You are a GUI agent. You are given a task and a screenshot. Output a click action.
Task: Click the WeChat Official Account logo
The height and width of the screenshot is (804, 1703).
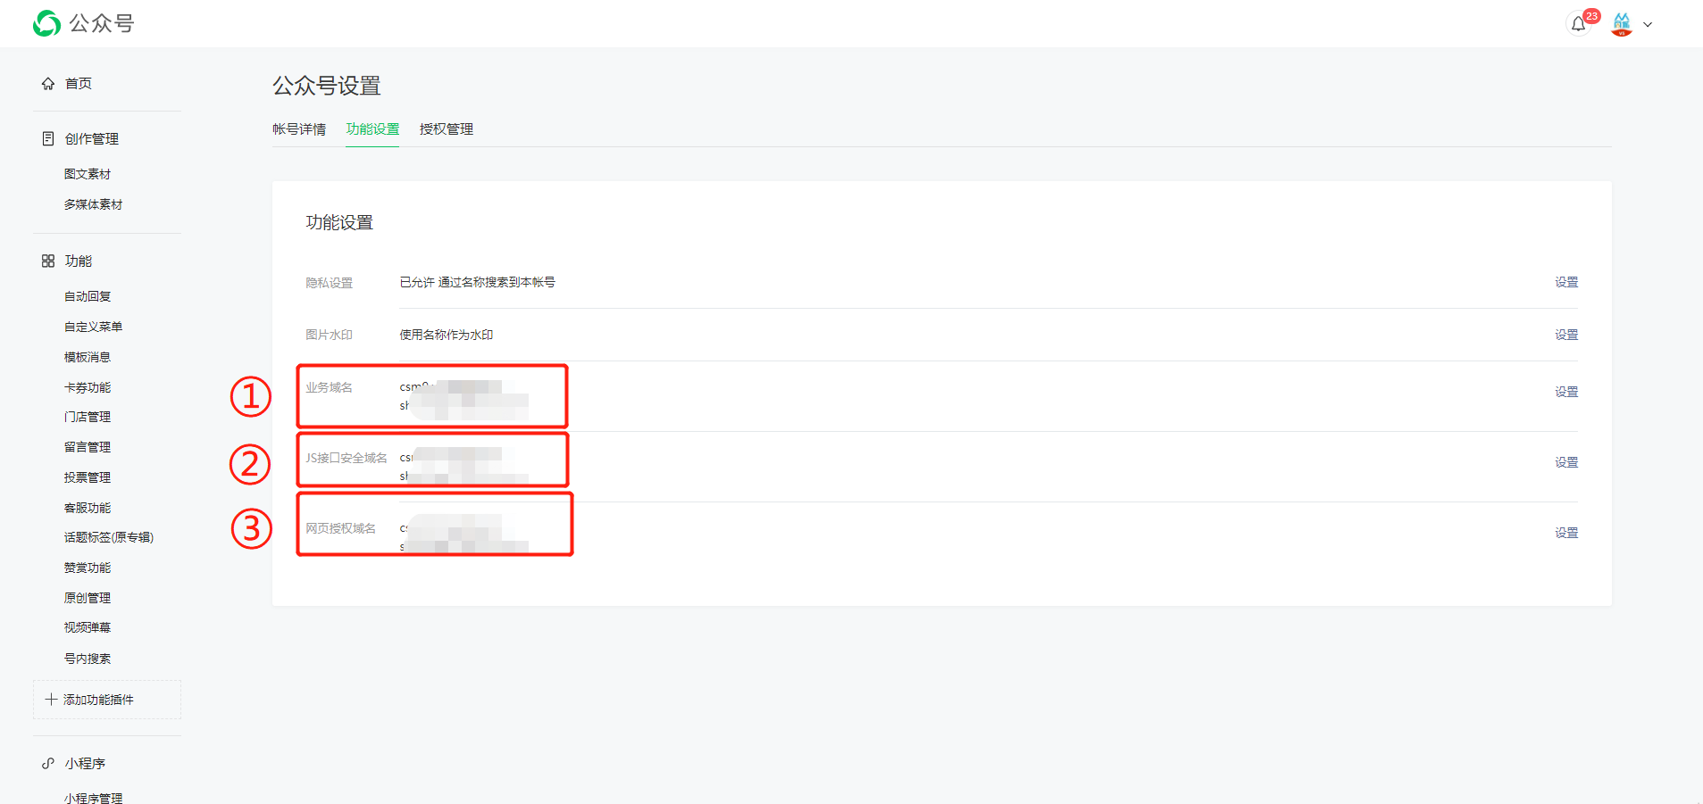pyautogui.click(x=47, y=23)
